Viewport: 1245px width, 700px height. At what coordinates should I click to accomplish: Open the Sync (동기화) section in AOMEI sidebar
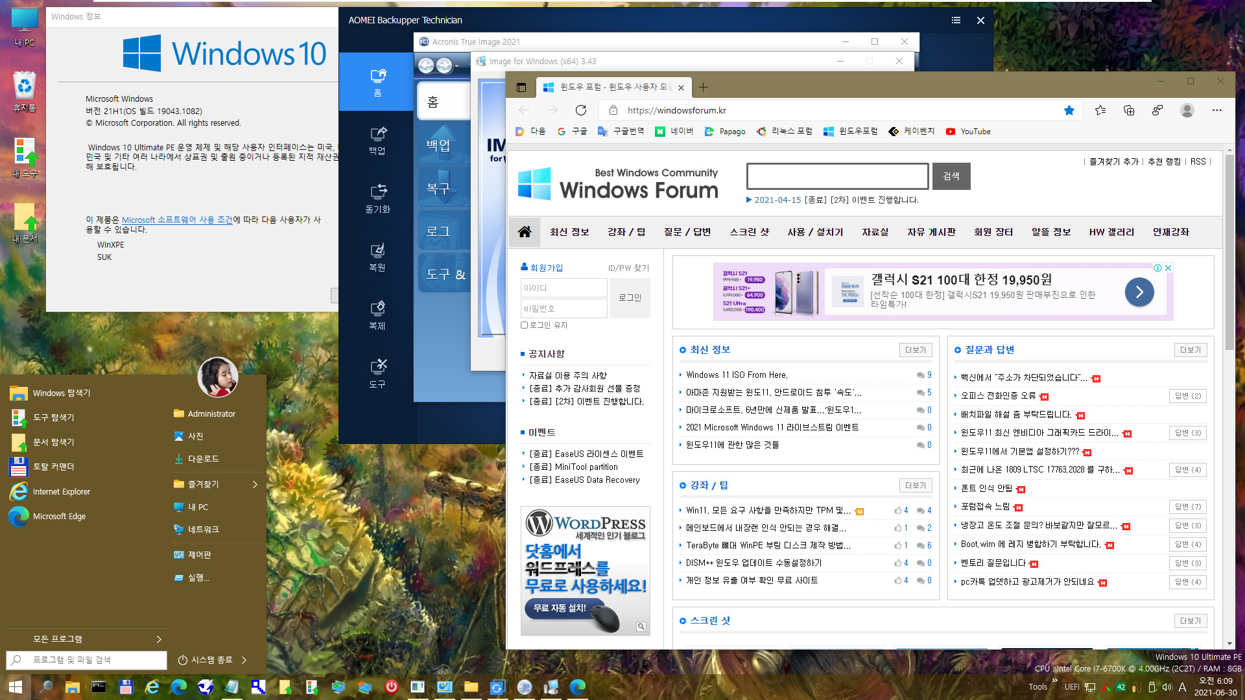(377, 199)
